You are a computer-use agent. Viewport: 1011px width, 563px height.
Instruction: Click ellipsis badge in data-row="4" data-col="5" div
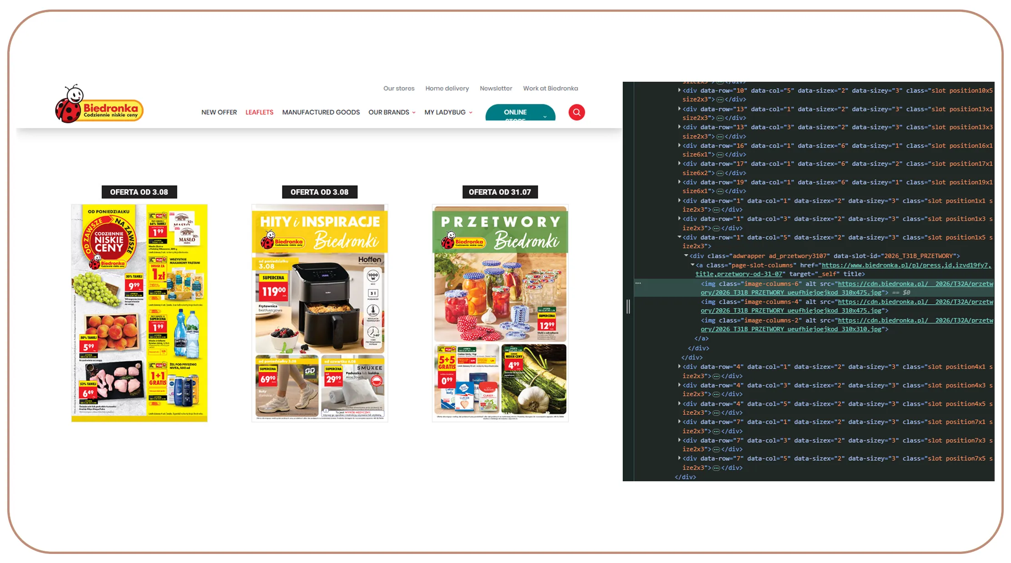click(716, 413)
